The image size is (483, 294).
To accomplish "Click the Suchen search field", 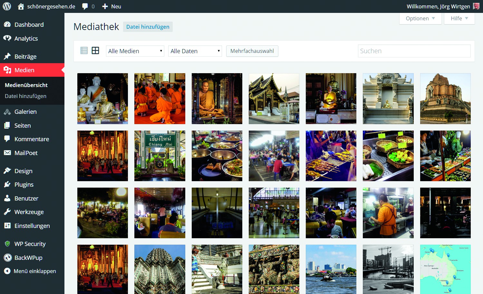I will [x=414, y=51].
